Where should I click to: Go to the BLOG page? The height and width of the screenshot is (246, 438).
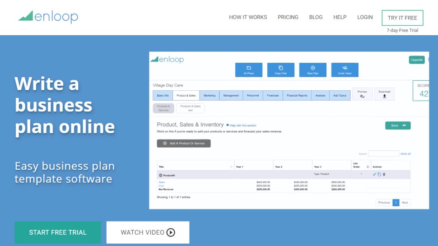(316, 17)
